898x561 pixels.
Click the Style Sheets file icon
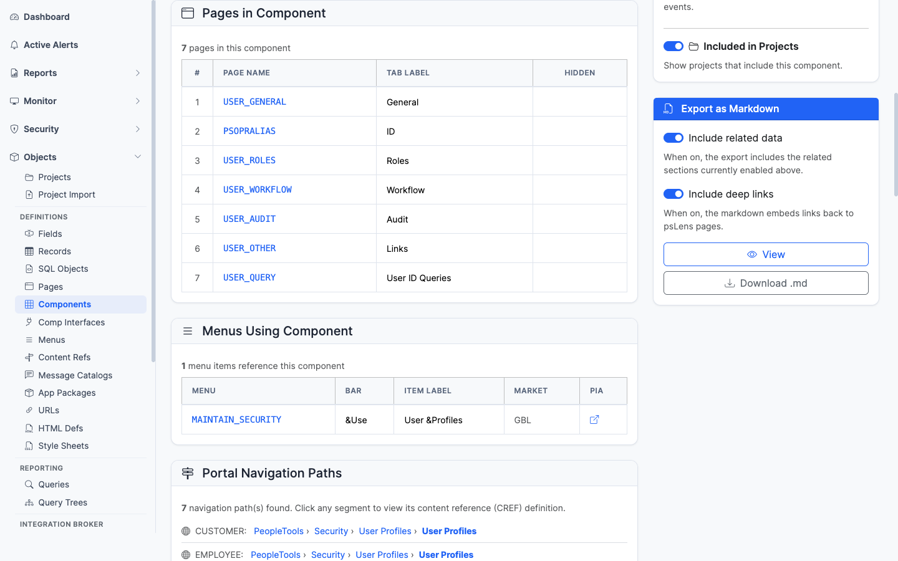tap(29, 446)
